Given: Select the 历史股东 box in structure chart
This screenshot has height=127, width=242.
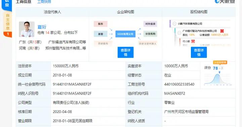Looking at the screenshot, I should (x=103, y=43).
